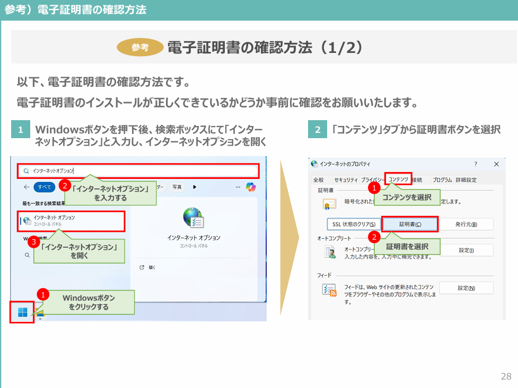Click the 開く link to launch Internet Options

coord(153,267)
